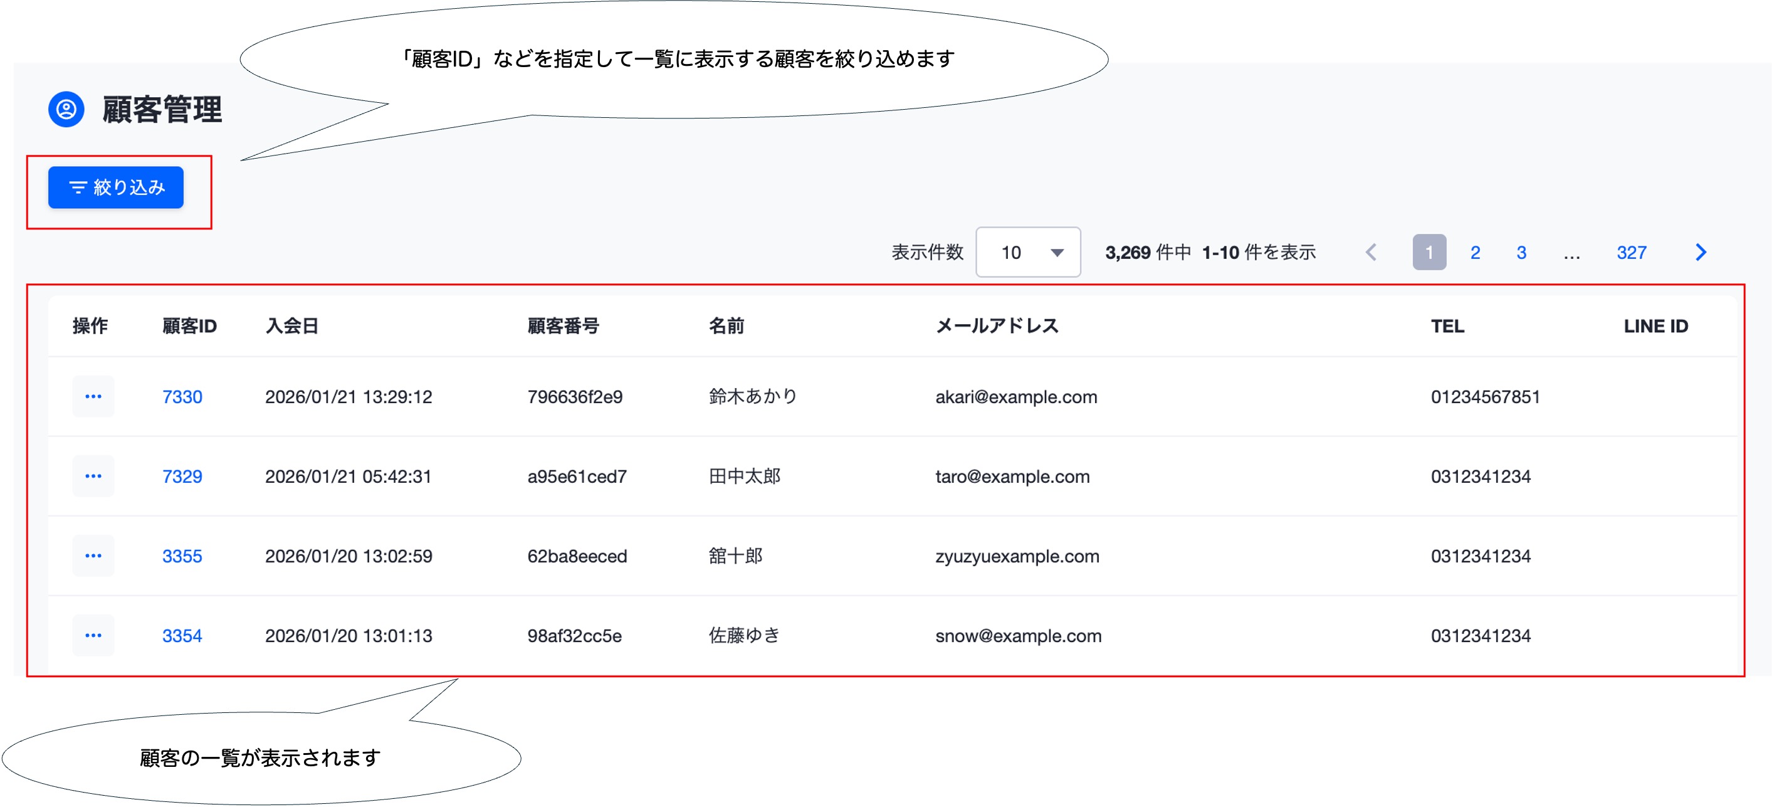This screenshot has width=1772, height=807.
Task: Click join date 2026/01/20 13:01:13
Action: [x=349, y=636]
